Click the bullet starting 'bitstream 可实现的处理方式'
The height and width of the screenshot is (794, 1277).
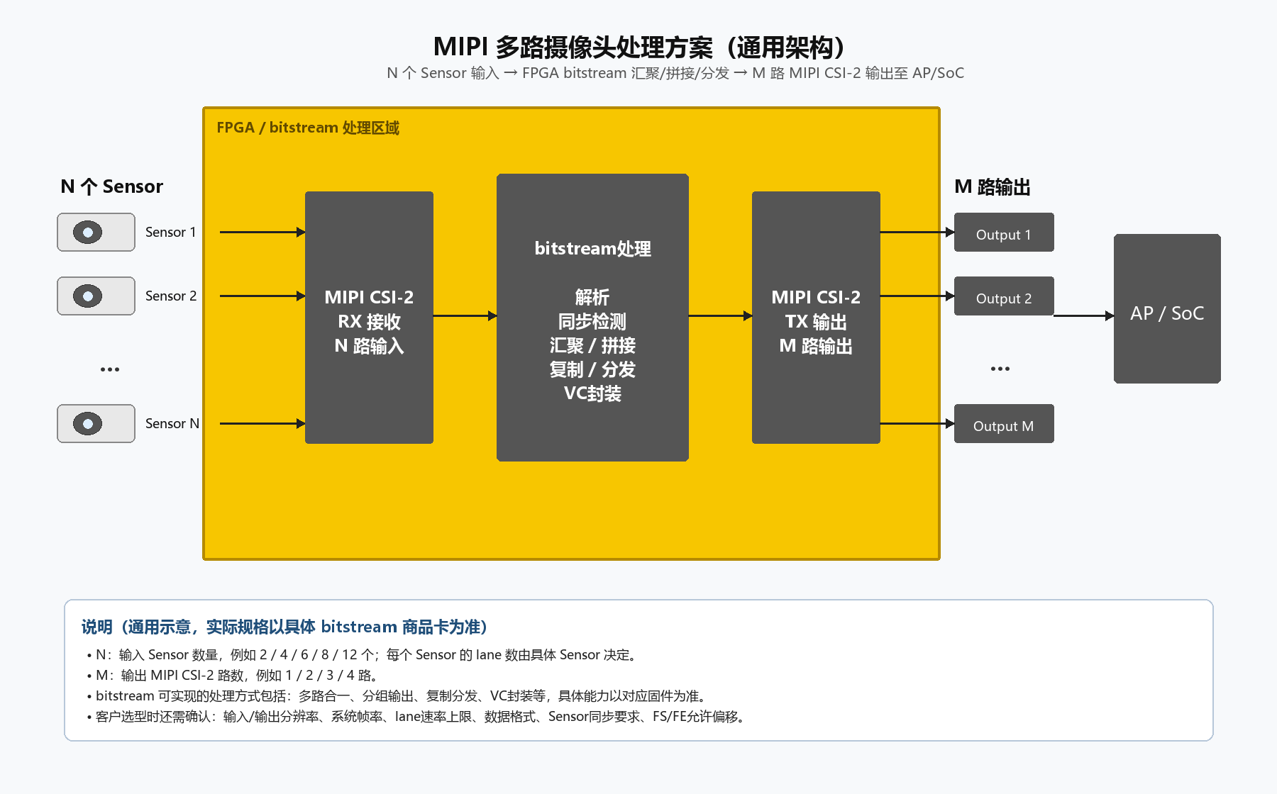coord(397,696)
